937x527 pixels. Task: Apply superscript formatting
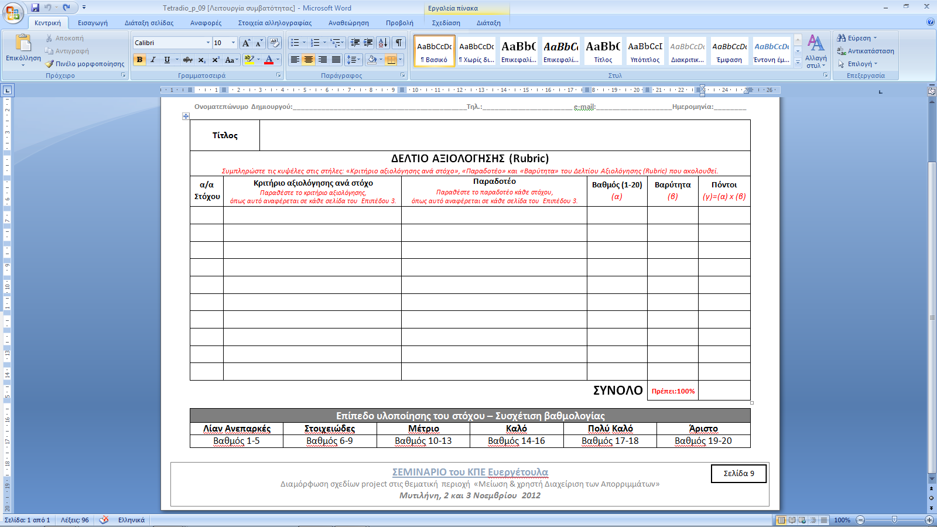216,60
